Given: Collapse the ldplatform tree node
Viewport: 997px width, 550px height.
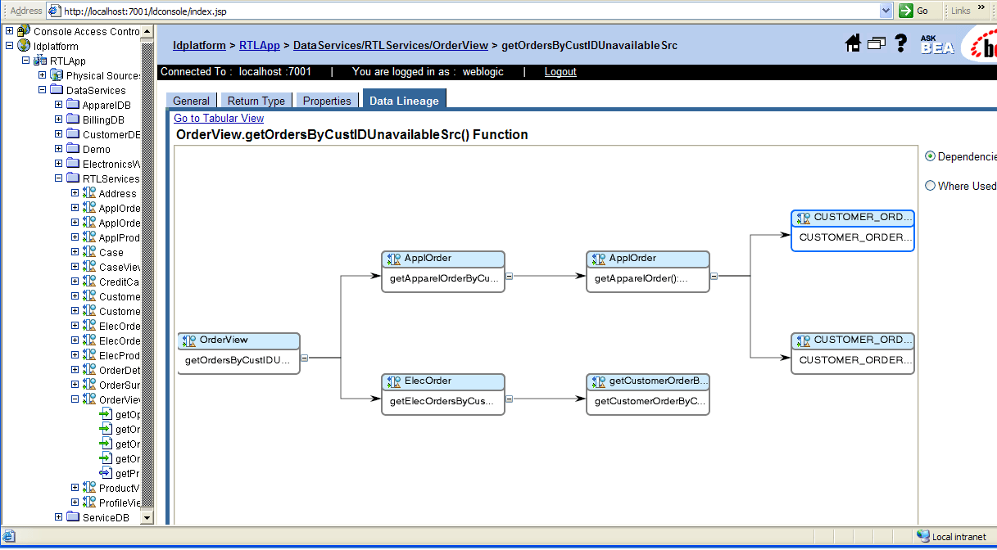Looking at the screenshot, I should pos(10,46).
